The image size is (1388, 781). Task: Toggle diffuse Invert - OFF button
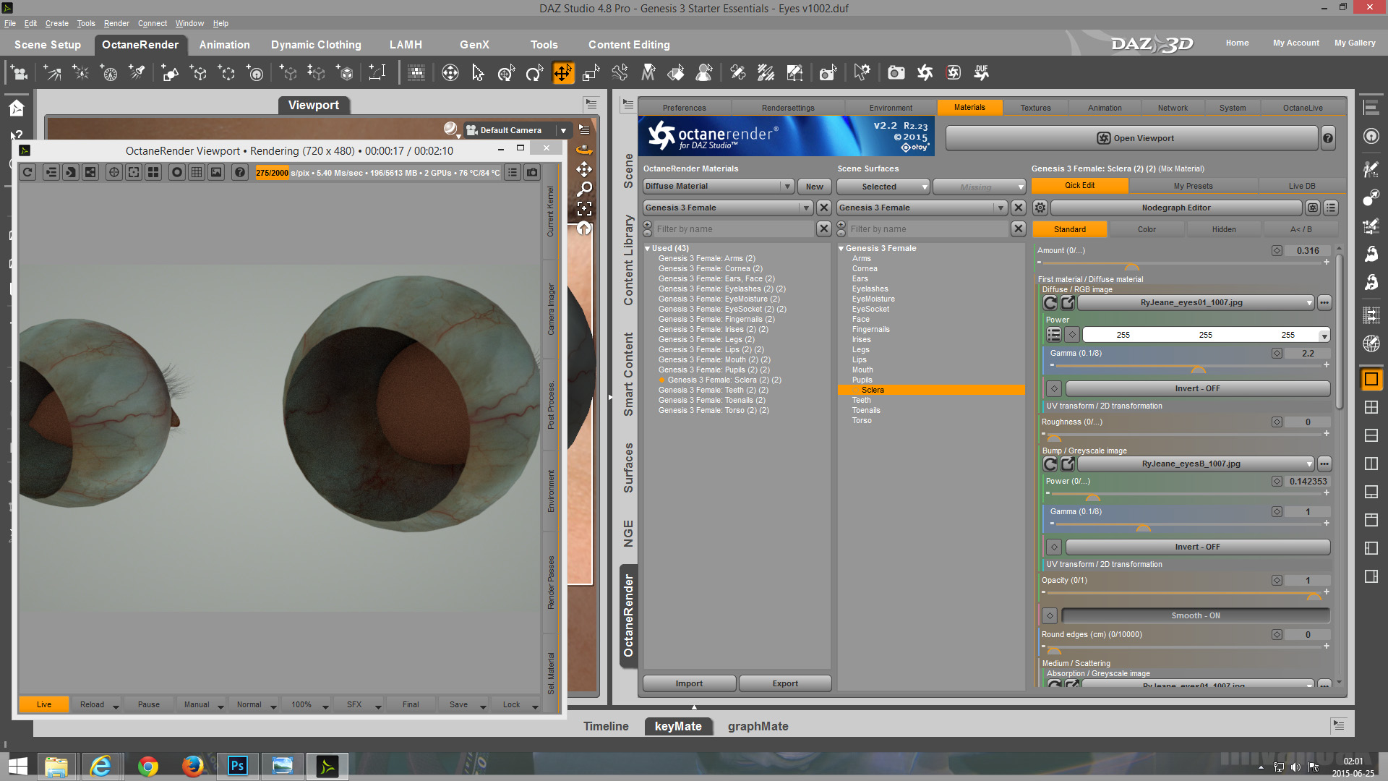pos(1197,388)
